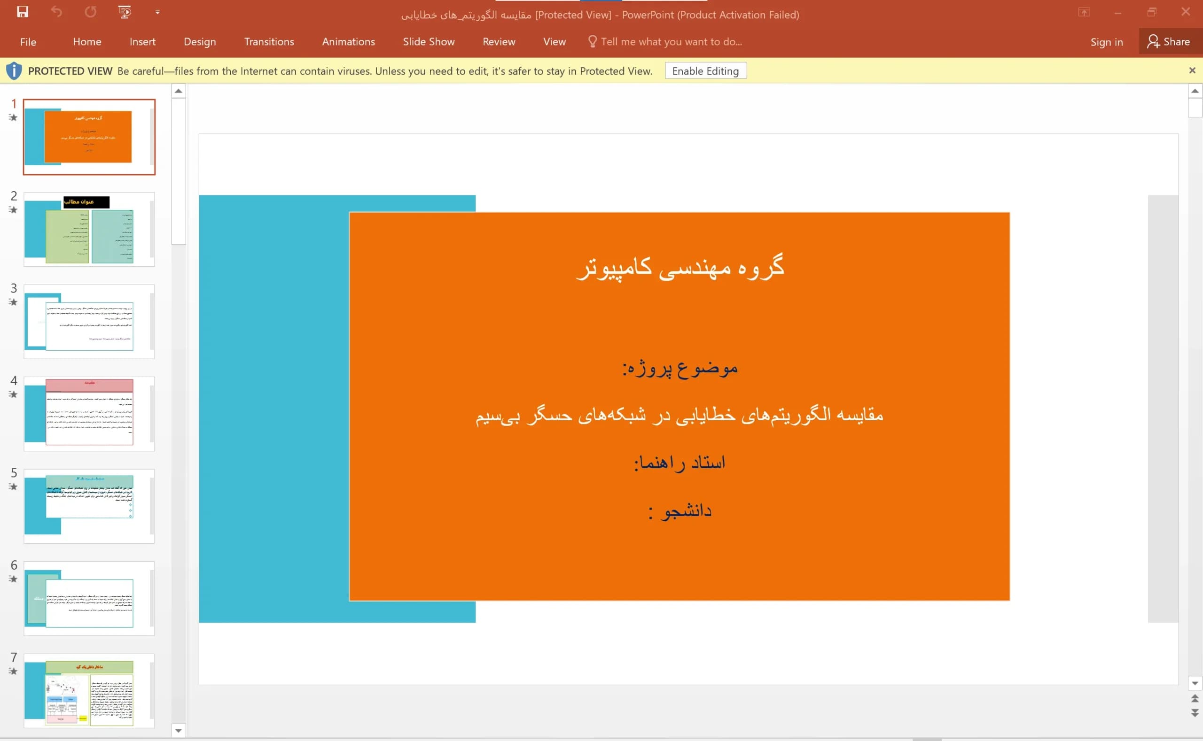The width and height of the screenshot is (1203, 741).
Task: Switch to the Slide Show tab
Action: tap(429, 42)
